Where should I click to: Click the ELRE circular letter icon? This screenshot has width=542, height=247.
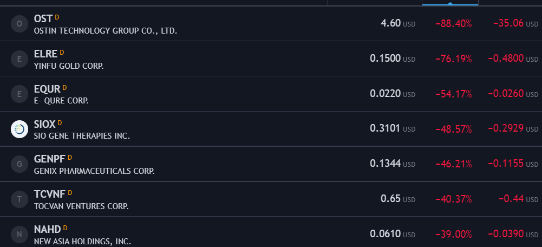tap(19, 59)
